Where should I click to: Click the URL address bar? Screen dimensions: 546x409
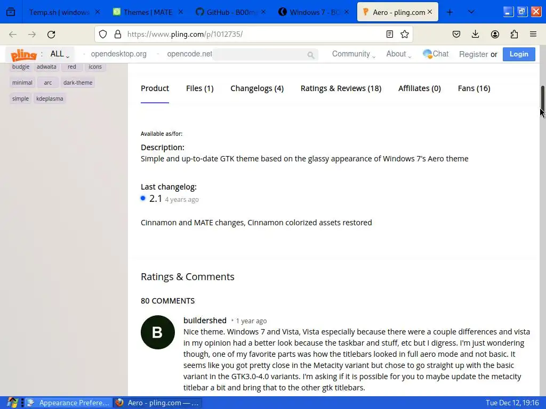tap(254, 34)
